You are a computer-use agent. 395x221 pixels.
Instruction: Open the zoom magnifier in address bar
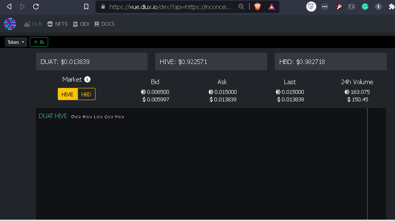(241, 7)
